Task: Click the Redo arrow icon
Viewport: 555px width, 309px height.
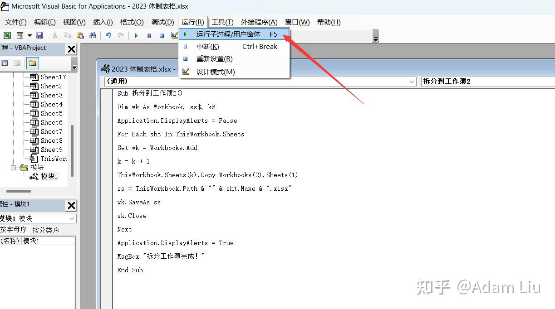Action: point(121,35)
